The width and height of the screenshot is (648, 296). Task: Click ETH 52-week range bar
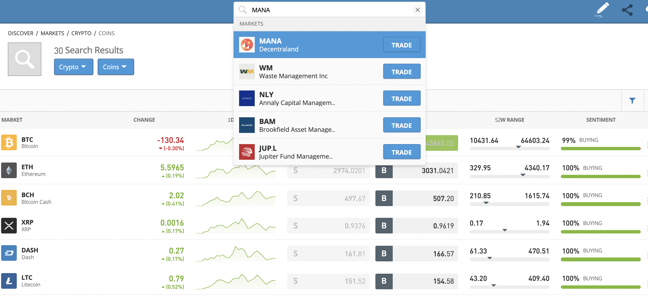[509, 176]
